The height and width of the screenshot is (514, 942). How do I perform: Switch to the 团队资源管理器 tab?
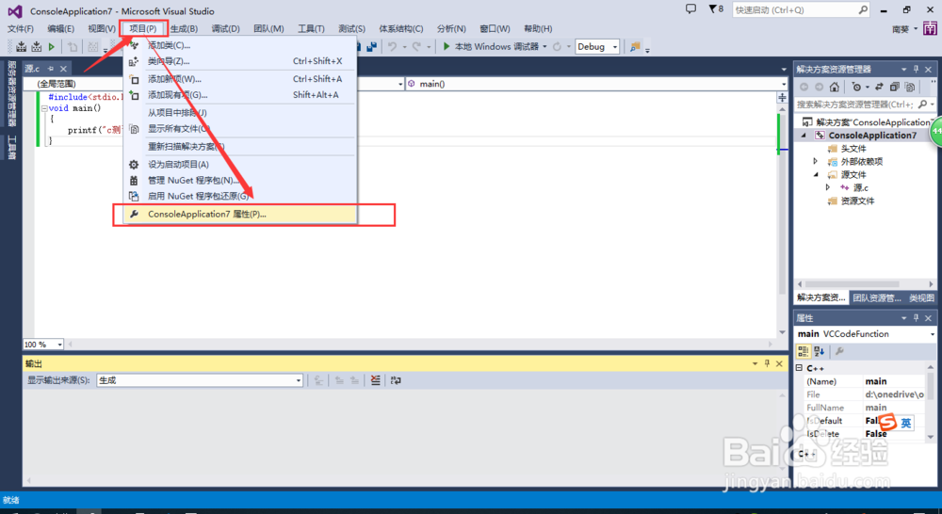click(x=876, y=297)
